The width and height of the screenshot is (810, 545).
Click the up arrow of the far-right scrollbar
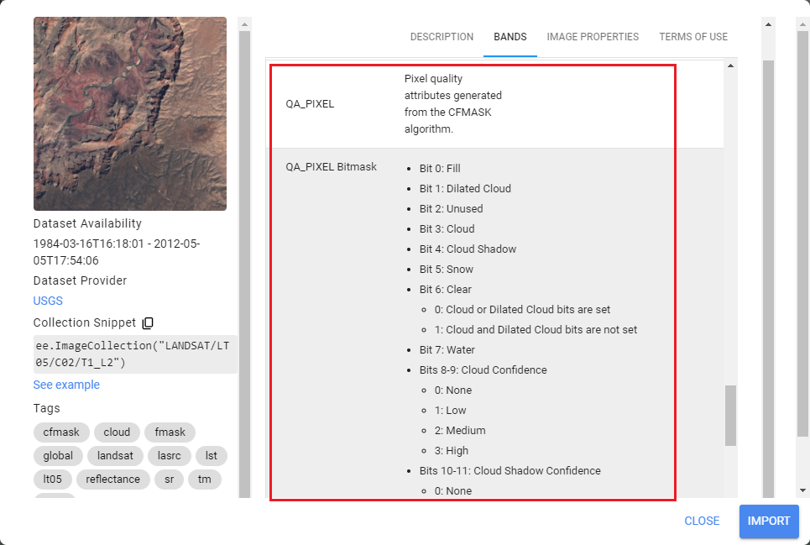click(802, 24)
